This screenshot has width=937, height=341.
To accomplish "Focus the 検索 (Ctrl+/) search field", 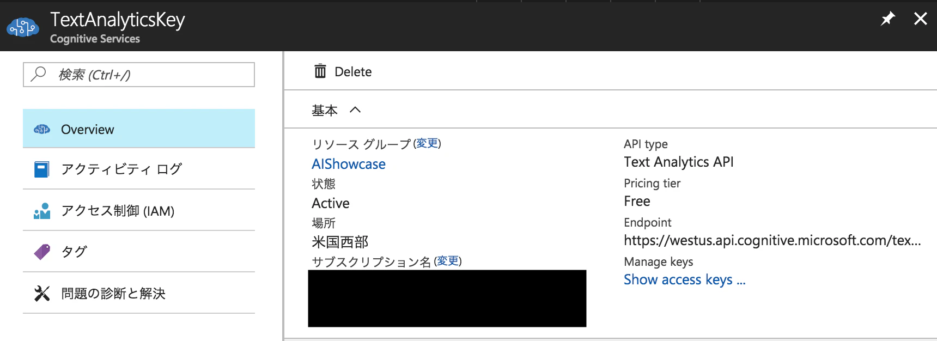I will point(139,75).
